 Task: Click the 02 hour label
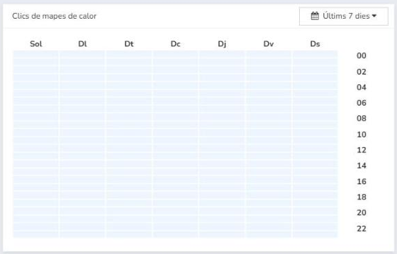pos(361,72)
